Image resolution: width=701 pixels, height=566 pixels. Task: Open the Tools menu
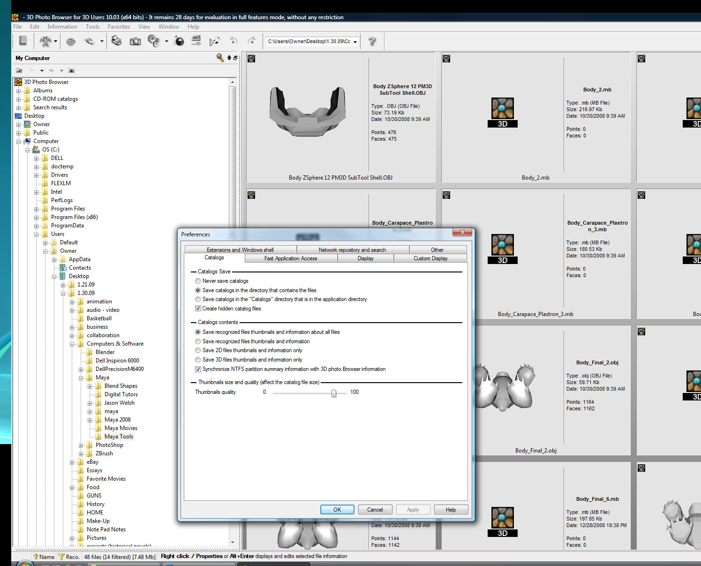92,27
